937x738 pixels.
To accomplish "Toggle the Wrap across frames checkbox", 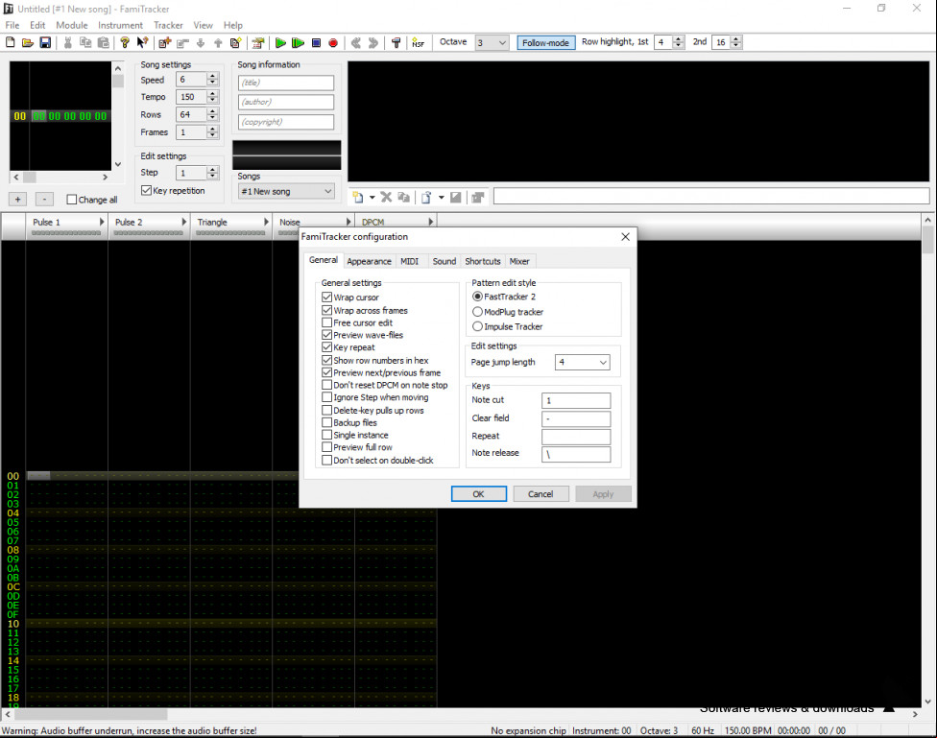I will 326,310.
